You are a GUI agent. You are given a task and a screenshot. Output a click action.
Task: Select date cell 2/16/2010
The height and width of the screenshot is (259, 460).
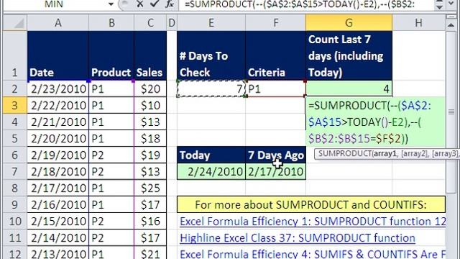(57, 204)
